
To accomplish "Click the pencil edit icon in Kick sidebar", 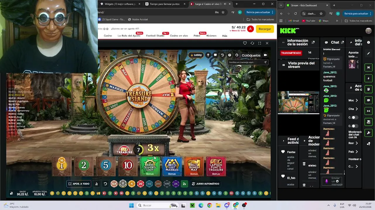I will [x=369, y=54].
